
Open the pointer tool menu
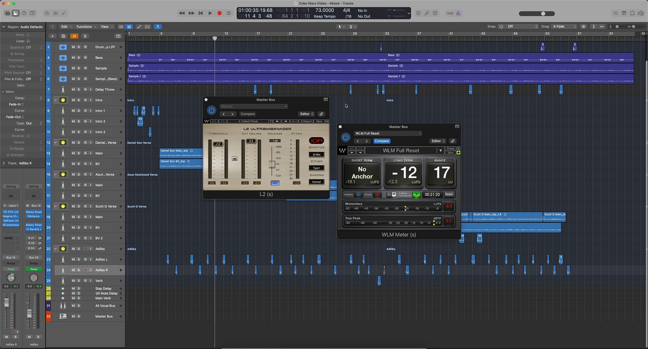click(x=341, y=27)
